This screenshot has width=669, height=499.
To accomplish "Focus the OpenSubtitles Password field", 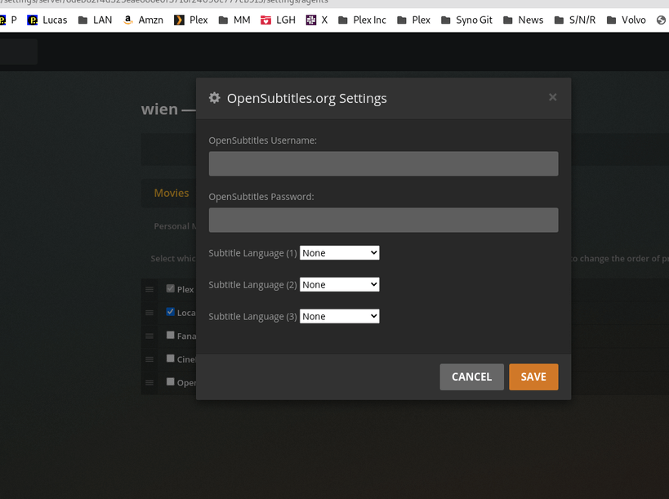I will 384,220.
